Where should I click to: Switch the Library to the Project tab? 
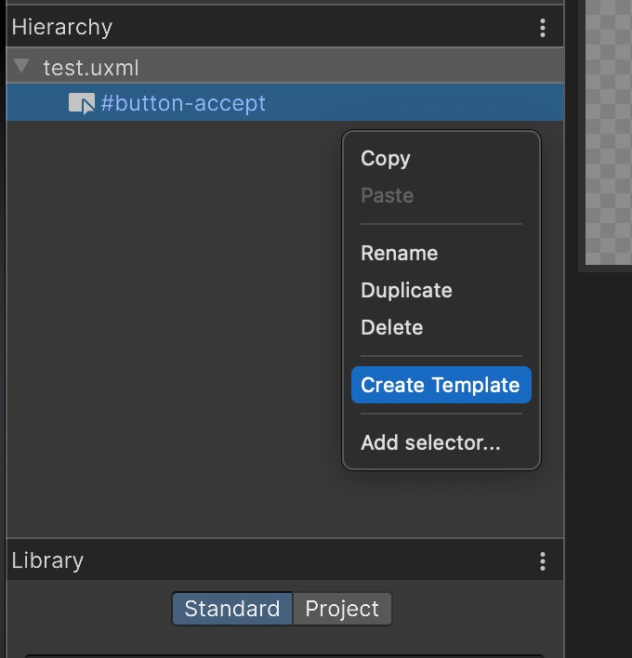[342, 609]
